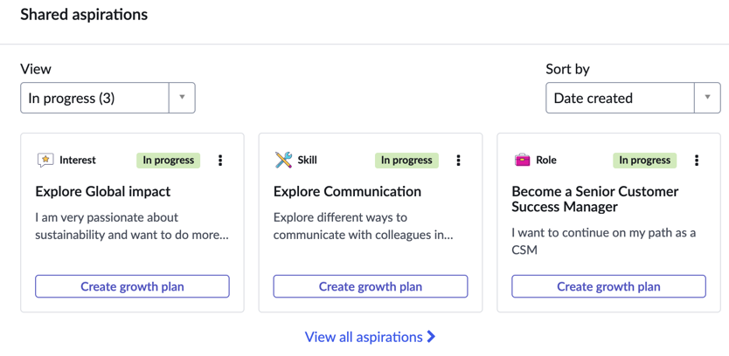Click the chevron beside View all aspirations

pos(431,337)
